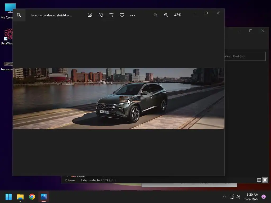271x203 pixels.
Task: Close the File Explorer window behind
Action: 263,31
